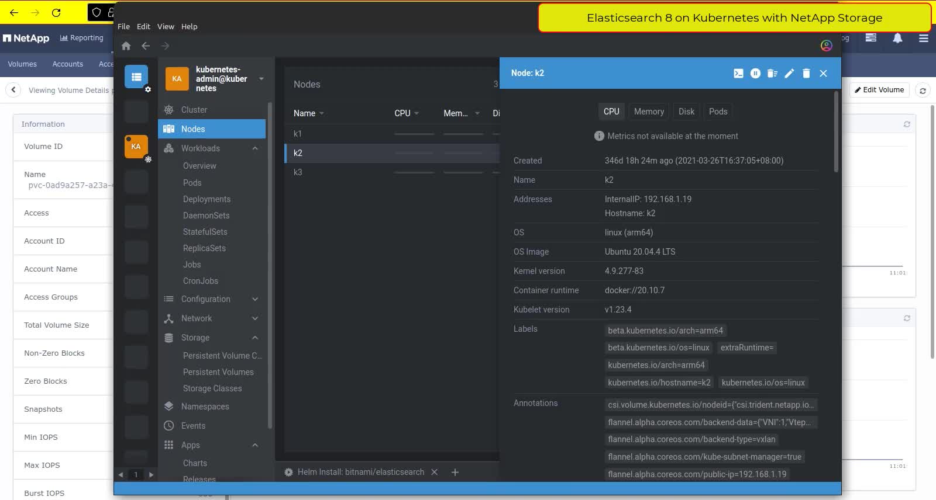Delete node k2 trash icon
This screenshot has width=936, height=500.
(806, 73)
